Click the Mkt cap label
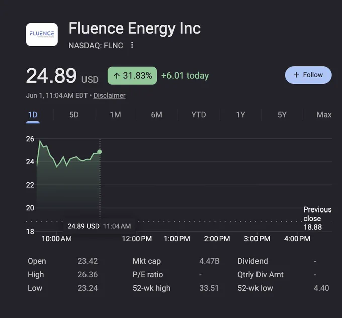342x318 pixels. pyautogui.click(x=147, y=261)
